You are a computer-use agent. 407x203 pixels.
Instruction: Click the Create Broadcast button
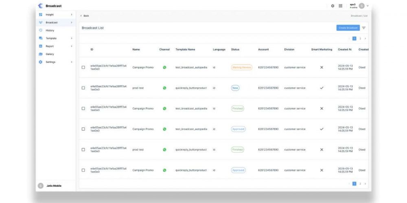click(x=348, y=28)
